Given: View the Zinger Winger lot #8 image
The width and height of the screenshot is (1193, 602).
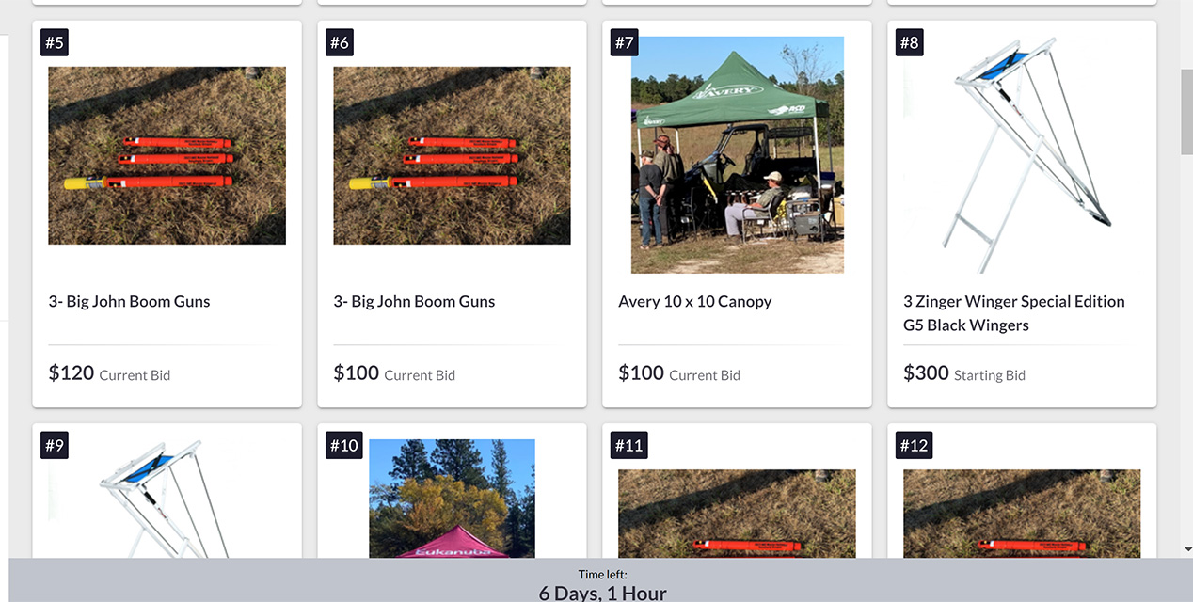Looking at the screenshot, I should coord(1022,155).
